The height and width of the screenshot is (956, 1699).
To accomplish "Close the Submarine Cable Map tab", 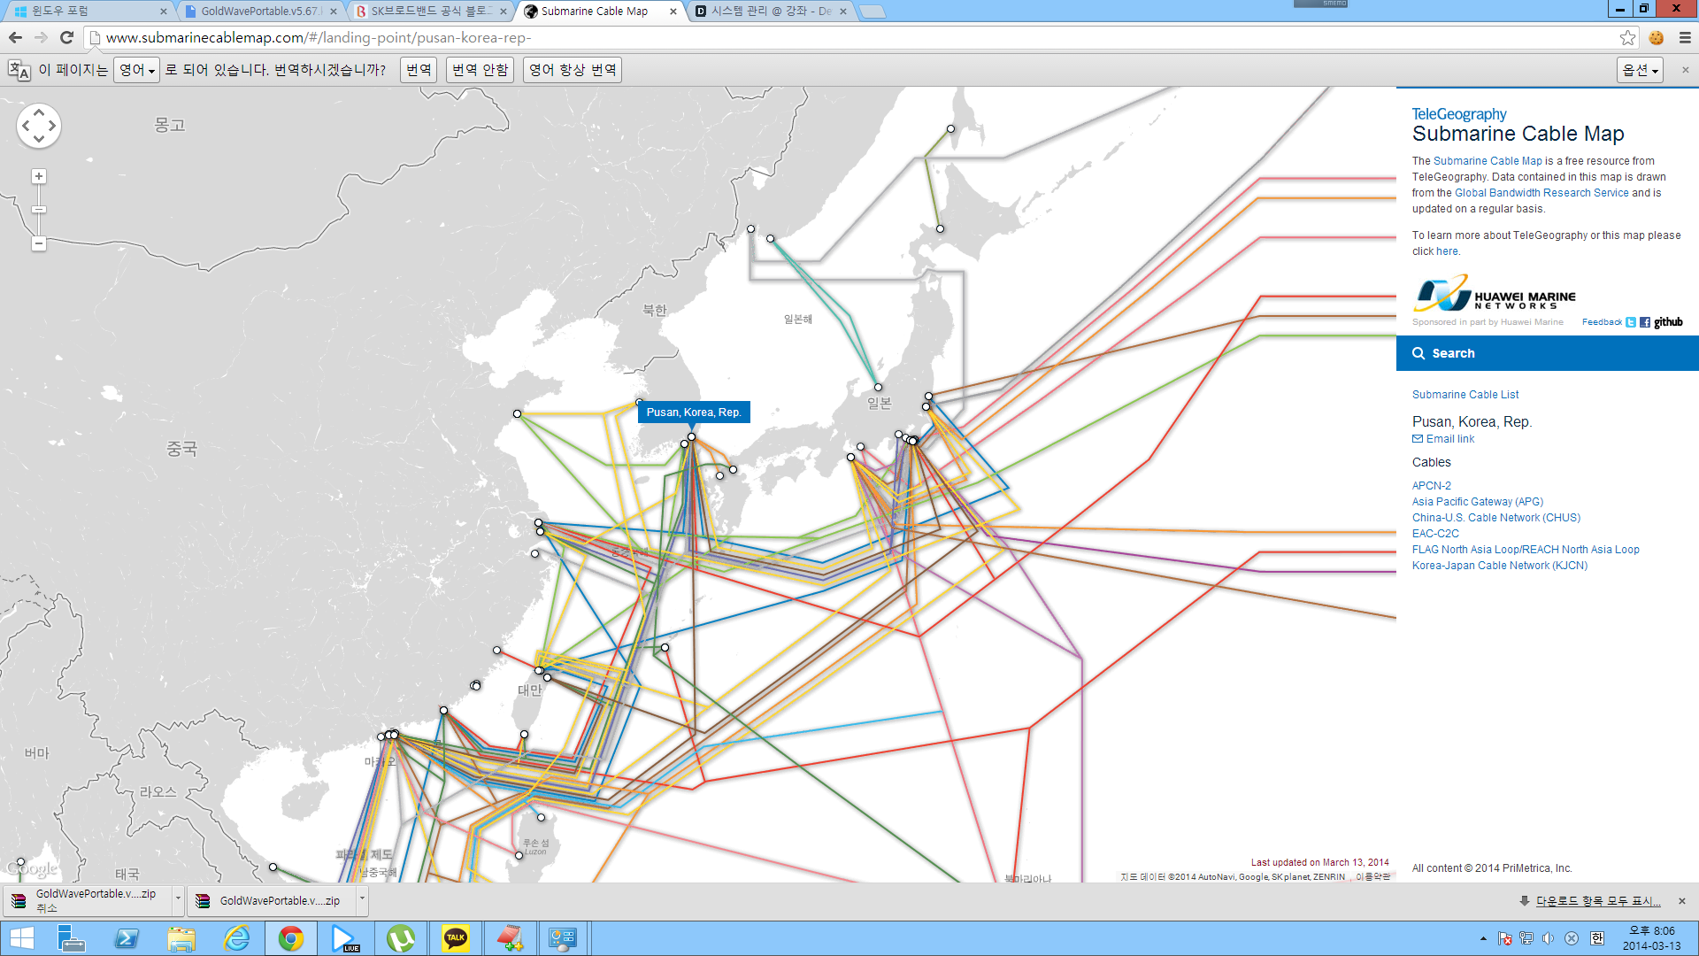I will click(x=673, y=12).
